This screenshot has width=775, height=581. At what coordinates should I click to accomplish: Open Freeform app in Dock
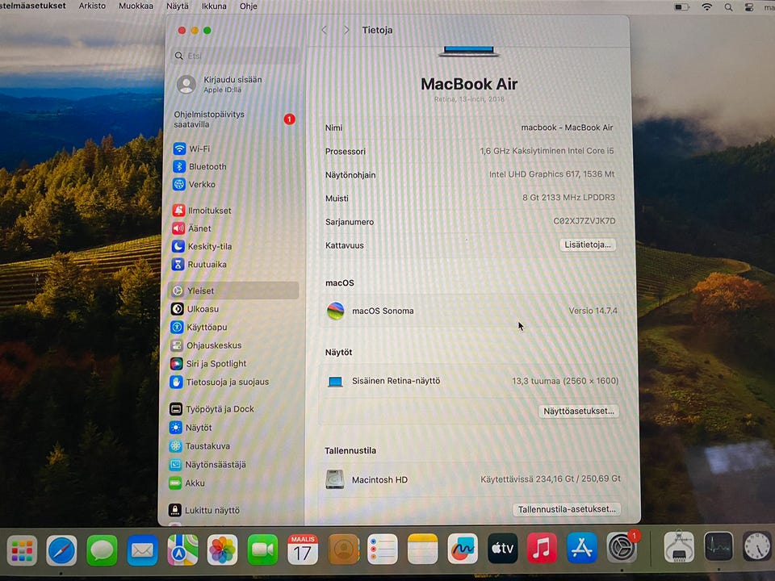point(463,549)
